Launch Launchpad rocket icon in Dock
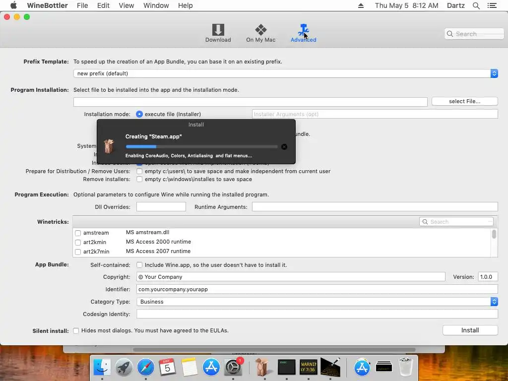Image resolution: width=508 pixels, height=381 pixels. [124, 367]
